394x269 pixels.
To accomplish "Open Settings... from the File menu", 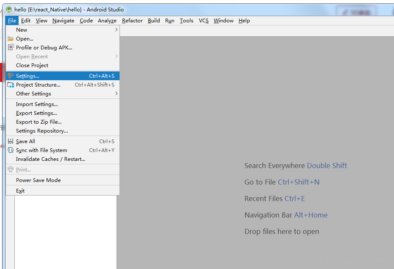I will (62, 76).
